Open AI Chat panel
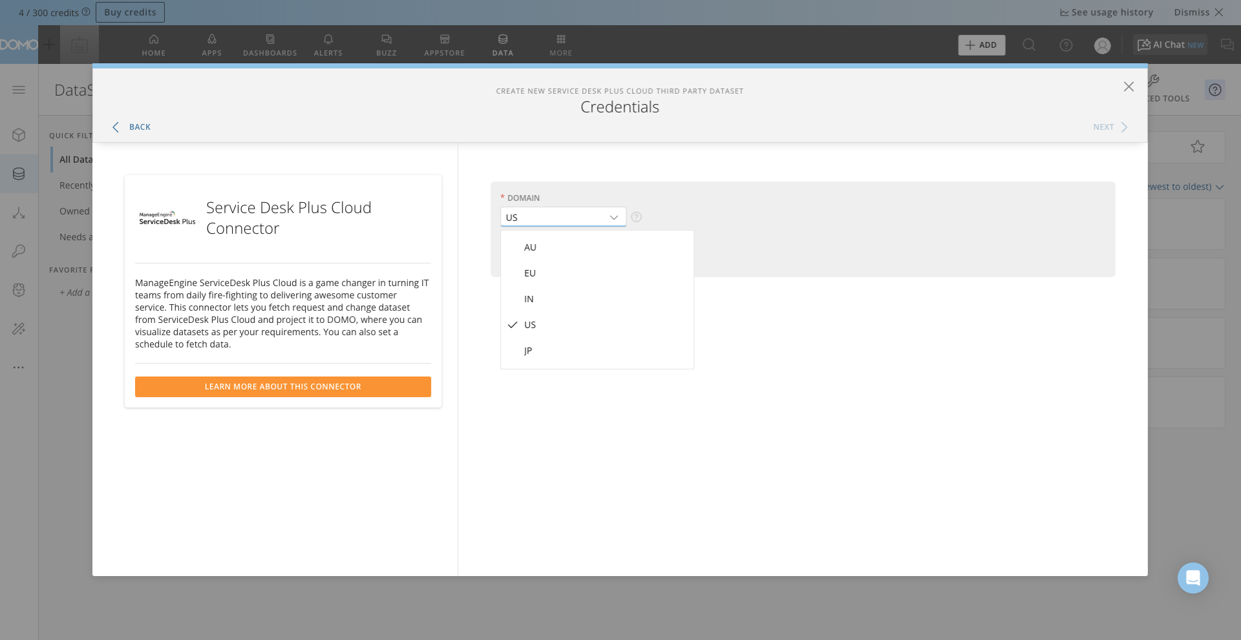The image size is (1241, 640). (x=1170, y=45)
